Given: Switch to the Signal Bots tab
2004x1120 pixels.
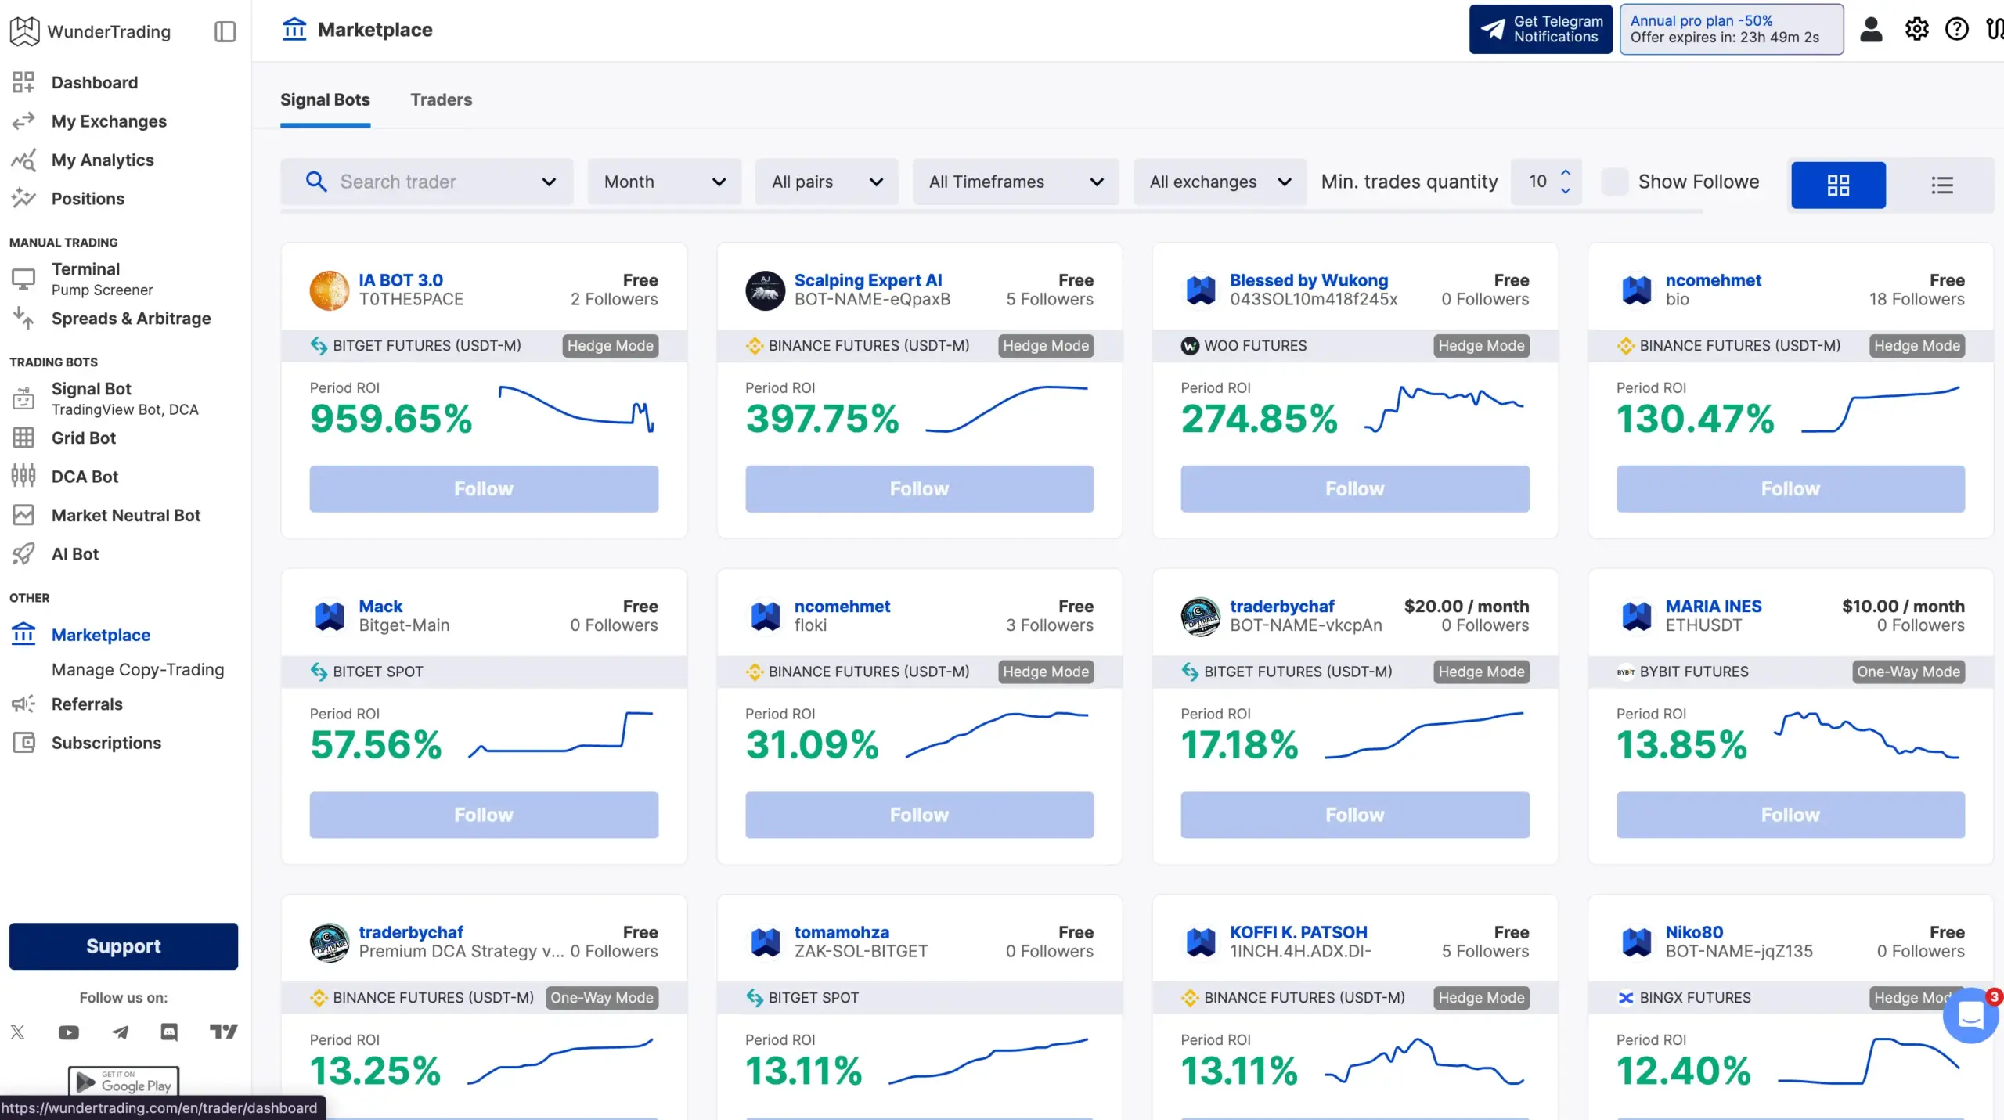Looking at the screenshot, I should [325, 99].
